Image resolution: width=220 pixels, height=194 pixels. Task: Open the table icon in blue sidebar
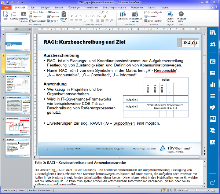(213, 96)
